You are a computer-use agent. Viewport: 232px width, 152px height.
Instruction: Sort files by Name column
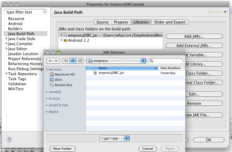(122, 68)
